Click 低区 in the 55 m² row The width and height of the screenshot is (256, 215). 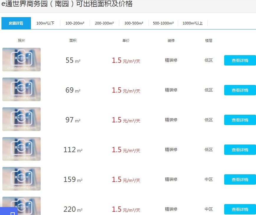point(209,60)
